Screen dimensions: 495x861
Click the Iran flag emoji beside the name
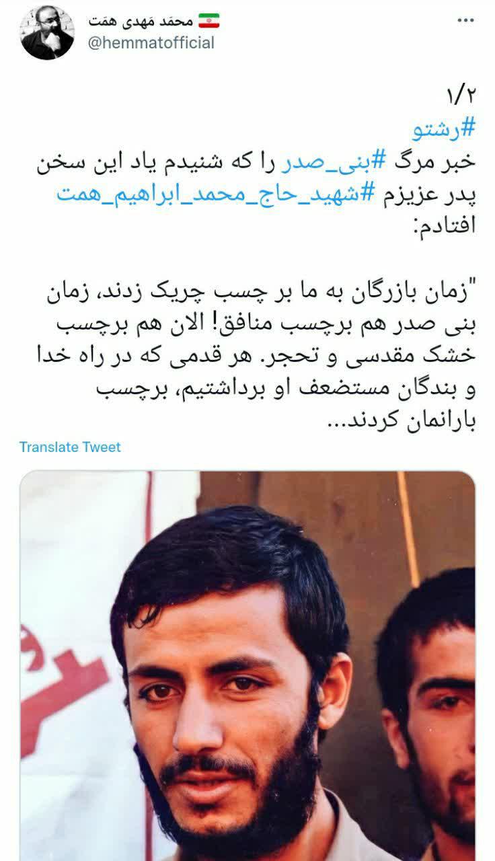pyautogui.click(x=213, y=21)
